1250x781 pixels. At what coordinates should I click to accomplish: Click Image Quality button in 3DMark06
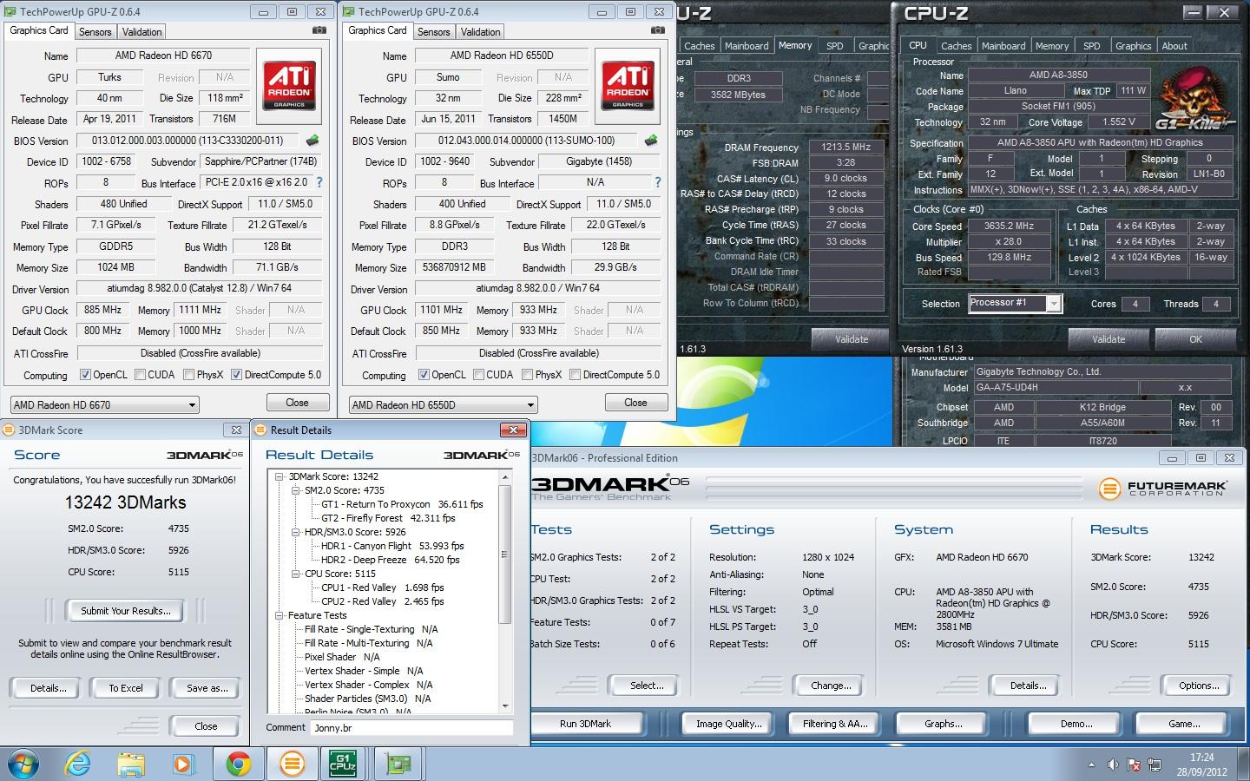point(728,724)
